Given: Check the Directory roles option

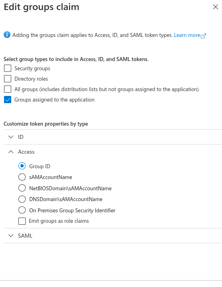Looking at the screenshot, I should (x=8, y=79).
